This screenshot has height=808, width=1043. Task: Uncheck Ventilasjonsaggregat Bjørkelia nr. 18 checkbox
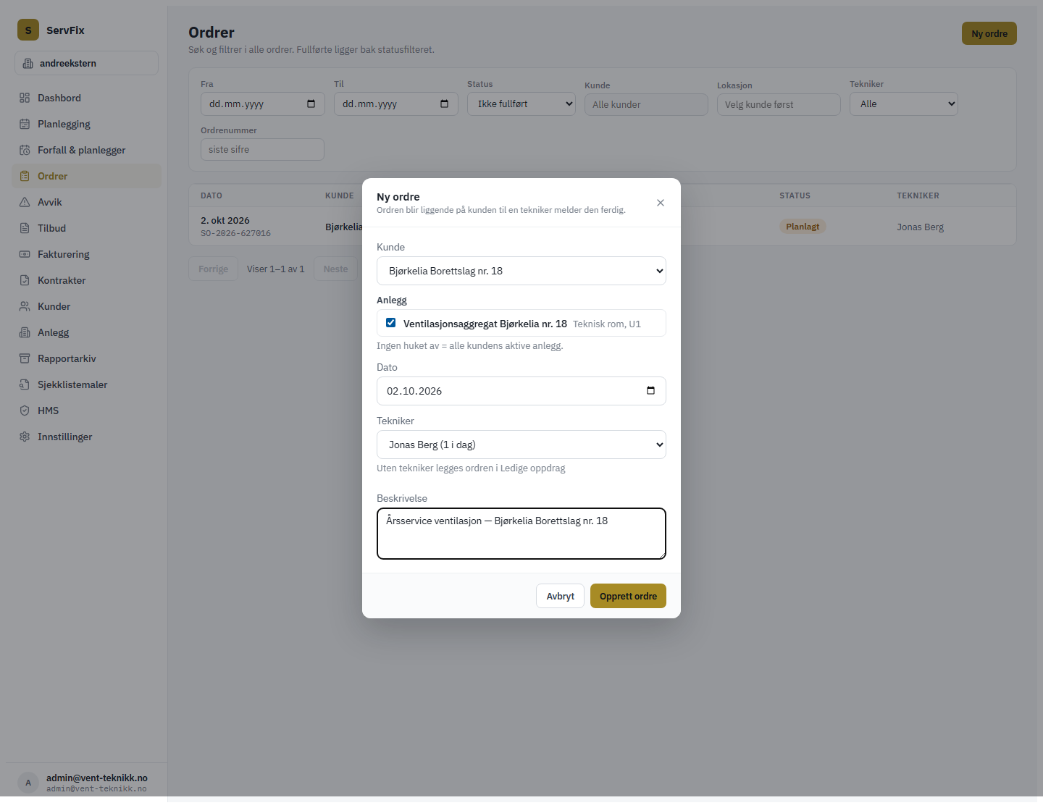[391, 323]
